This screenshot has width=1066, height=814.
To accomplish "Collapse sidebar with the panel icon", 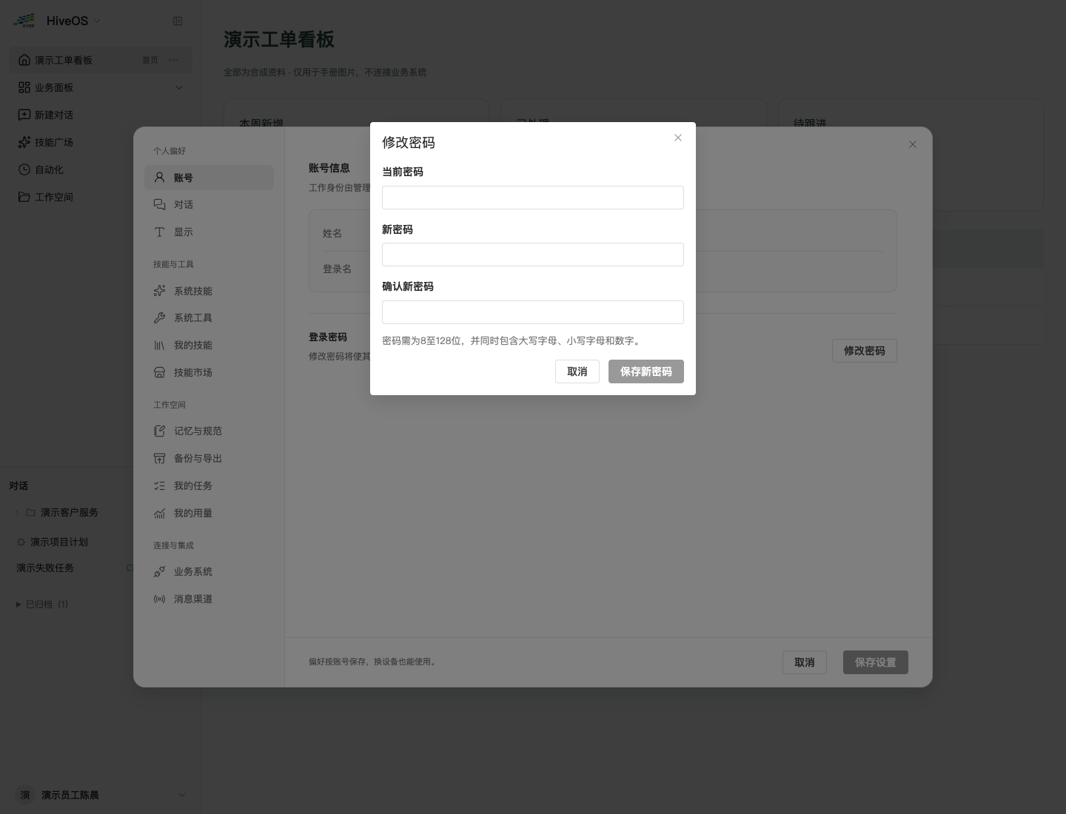I will (178, 21).
